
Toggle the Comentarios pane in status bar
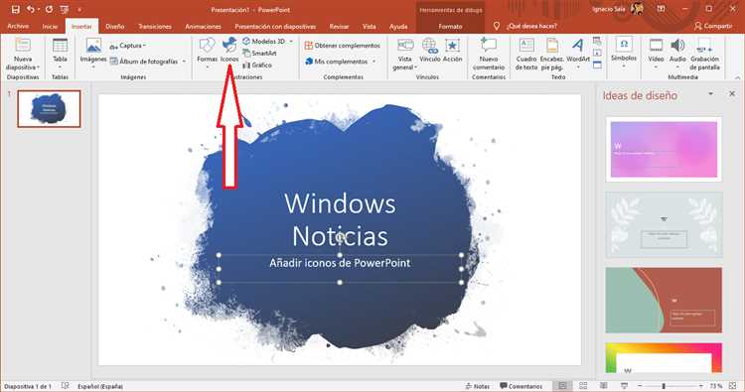(521, 386)
